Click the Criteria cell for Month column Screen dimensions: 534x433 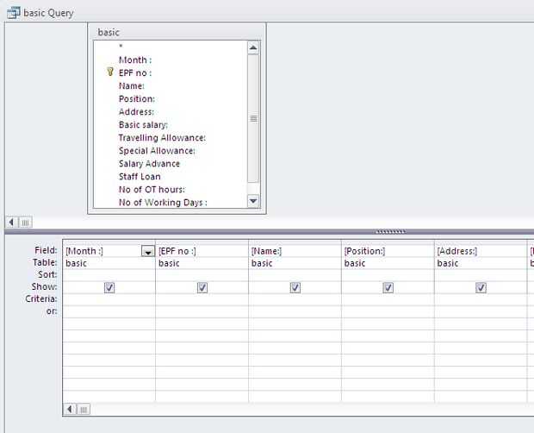(109, 299)
